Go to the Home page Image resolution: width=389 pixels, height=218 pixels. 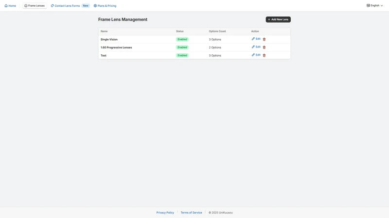pos(10,6)
